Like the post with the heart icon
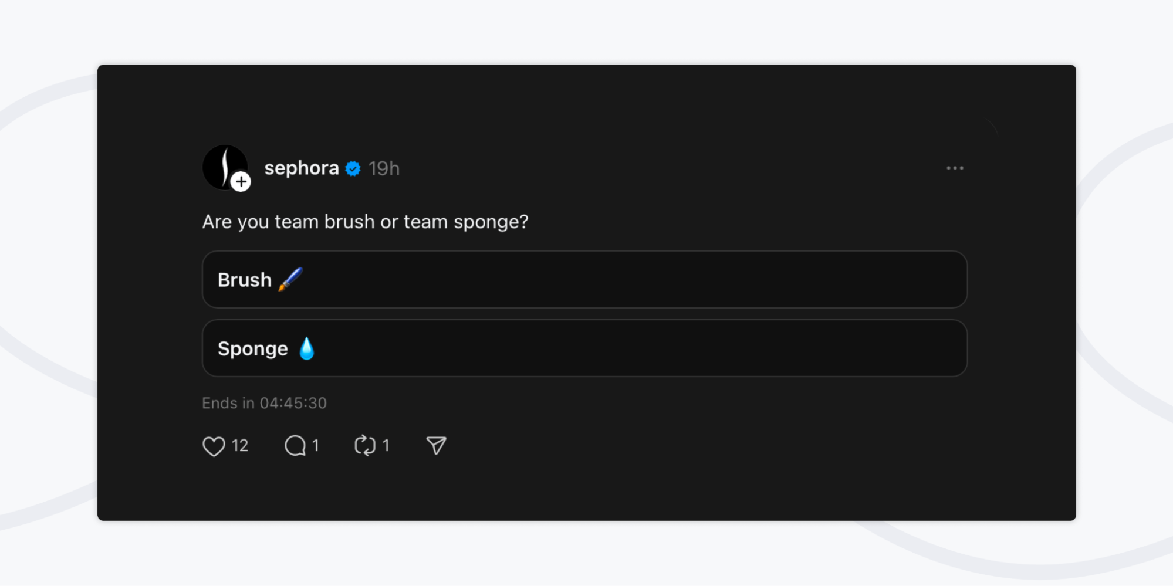The width and height of the screenshot is (1173, 586). point(214,446)
